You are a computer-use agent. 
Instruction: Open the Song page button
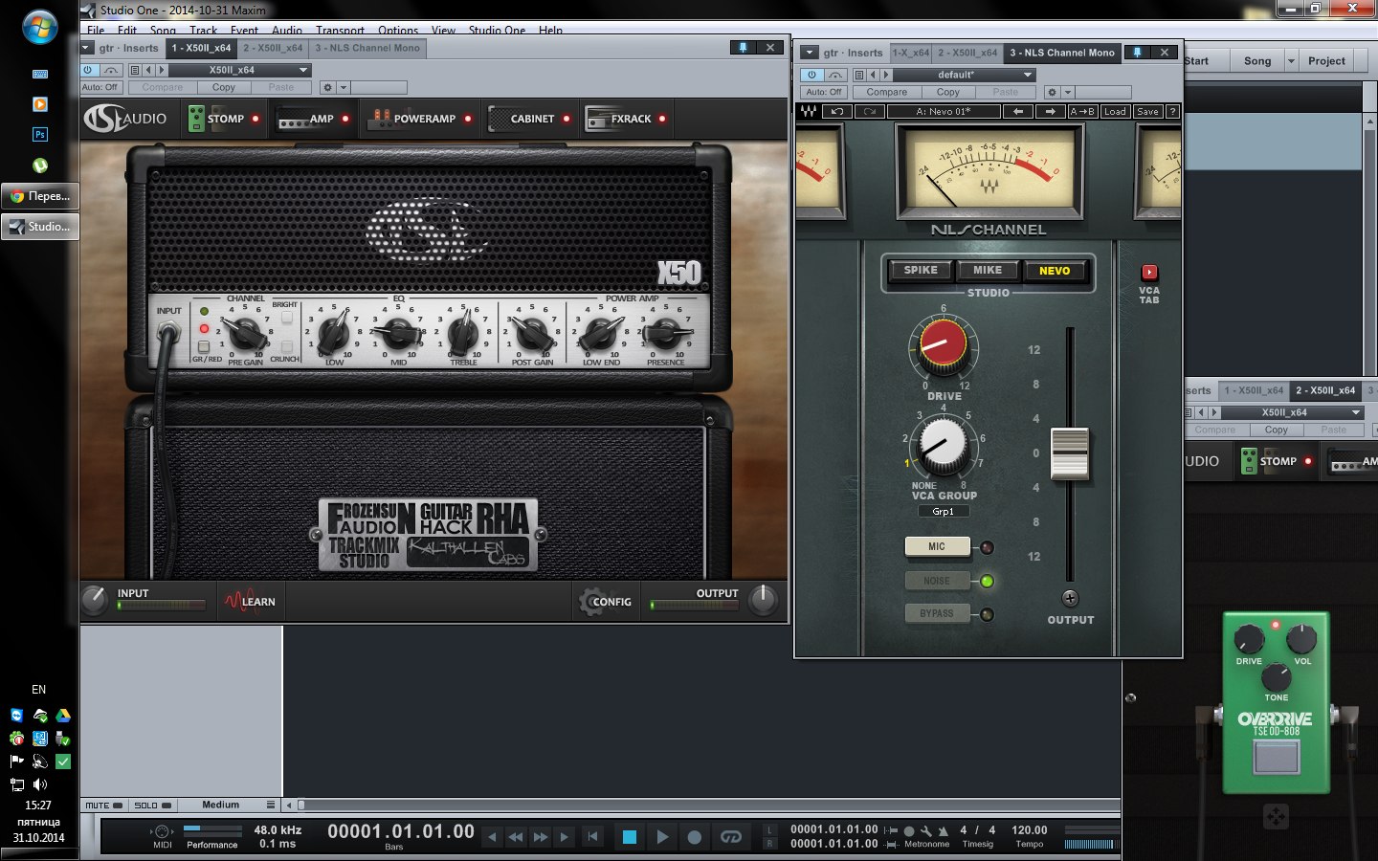coord(1257,60)
